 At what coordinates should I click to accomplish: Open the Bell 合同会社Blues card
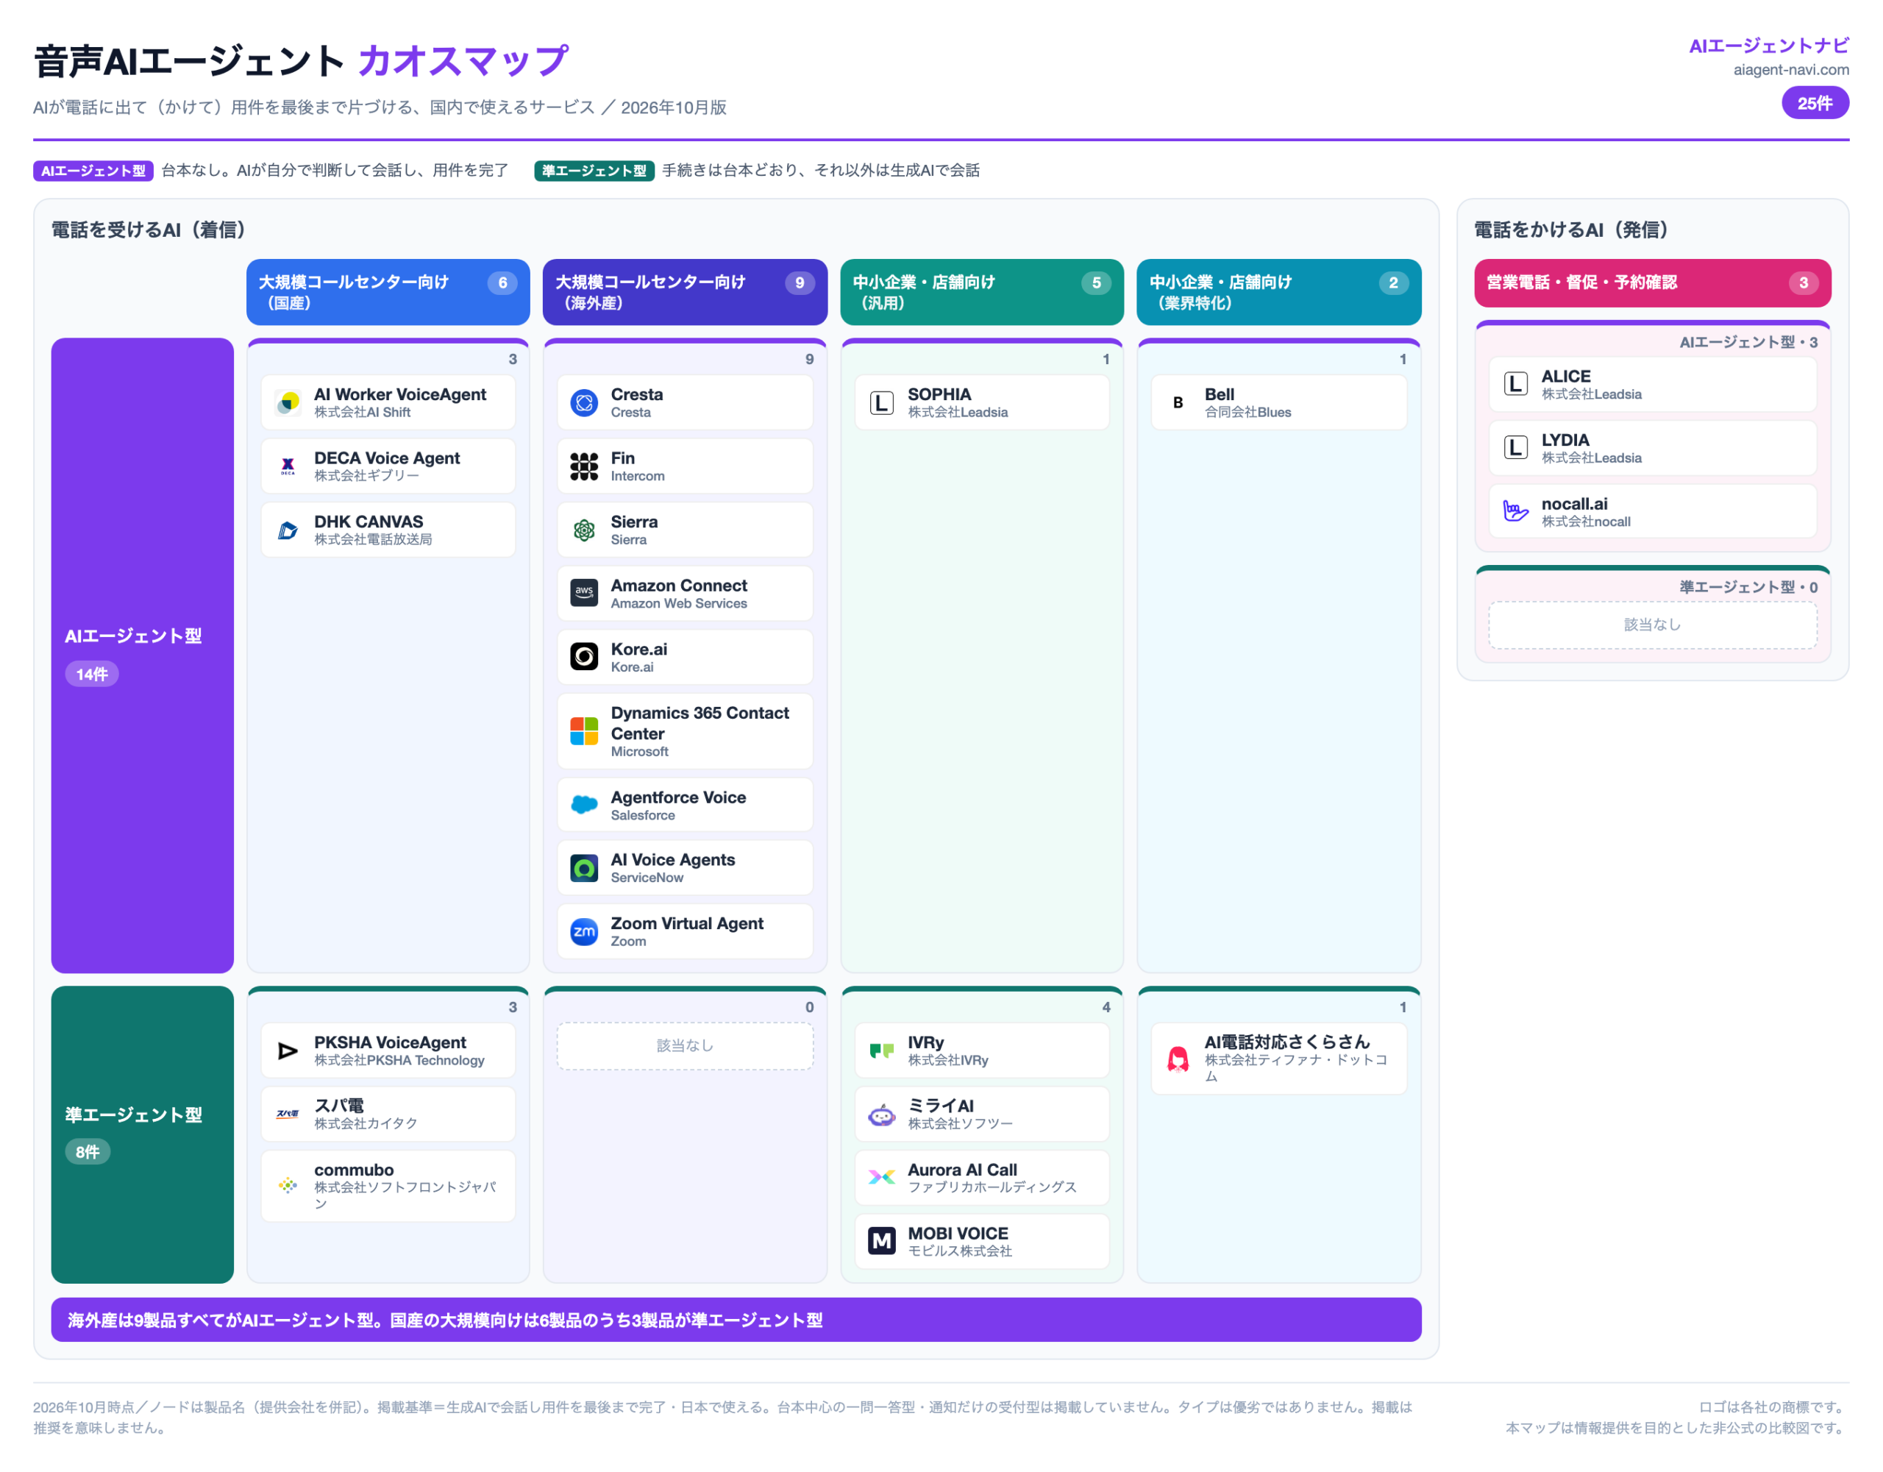click(x=1278, y=402)
